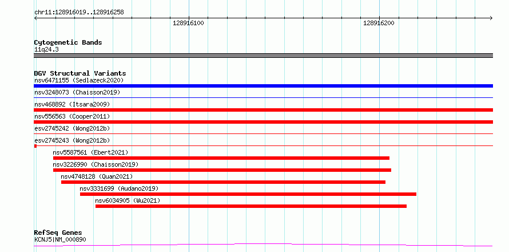Open variant nsv6034905 (Wu2021) label
This screenshot has width=509, height=252.
(x=128, y=200)
